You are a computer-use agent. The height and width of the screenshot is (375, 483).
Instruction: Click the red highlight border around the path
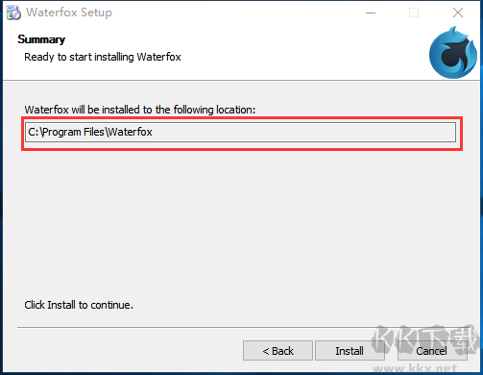coord(242,117)
